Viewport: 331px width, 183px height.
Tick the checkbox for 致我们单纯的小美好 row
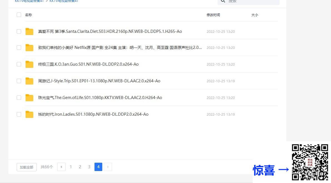coord(19,48)
